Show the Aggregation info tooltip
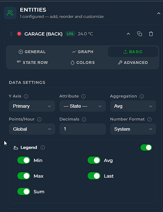The image size is (163, 212). [142, 96]
